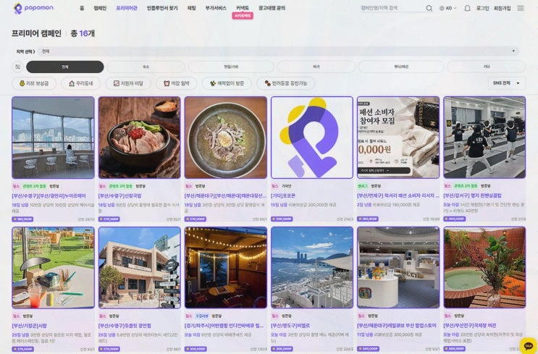Screen dimensions: 538x354
Task: Click the filter icon beside 전체 tab
Action: point(17,67)
